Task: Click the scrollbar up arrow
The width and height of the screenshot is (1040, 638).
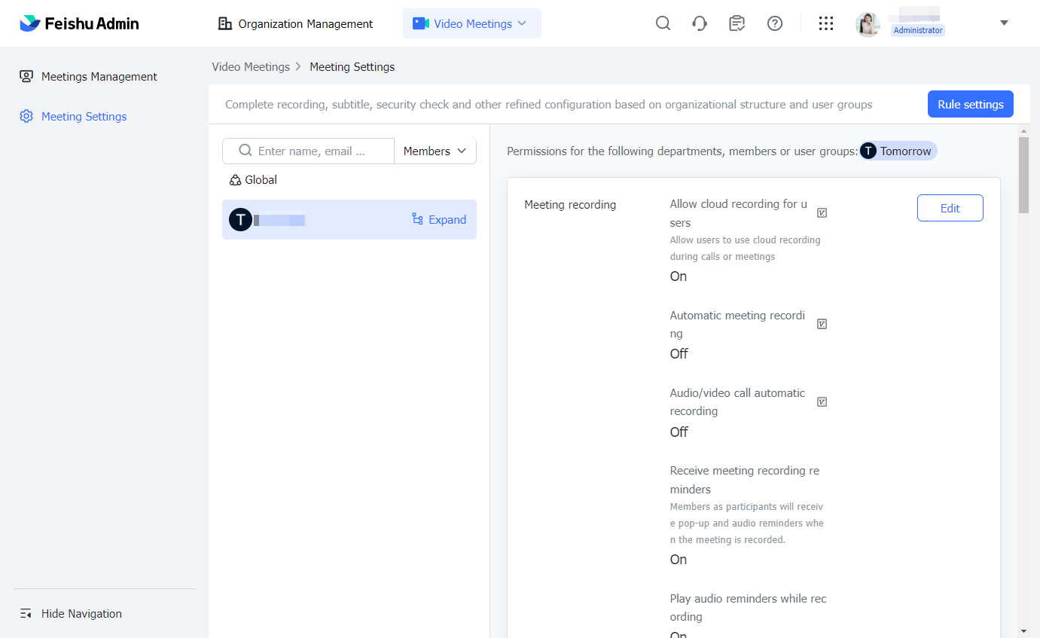Action: [1023, 130]
